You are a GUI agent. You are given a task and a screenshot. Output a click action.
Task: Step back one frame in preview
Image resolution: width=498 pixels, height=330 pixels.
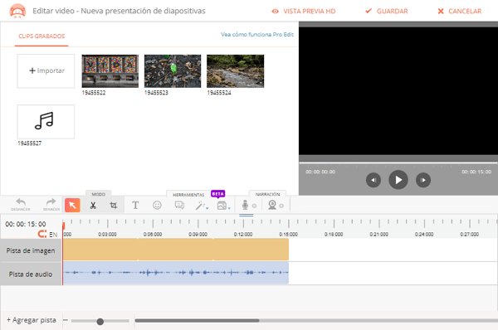[x=373, y=180]
